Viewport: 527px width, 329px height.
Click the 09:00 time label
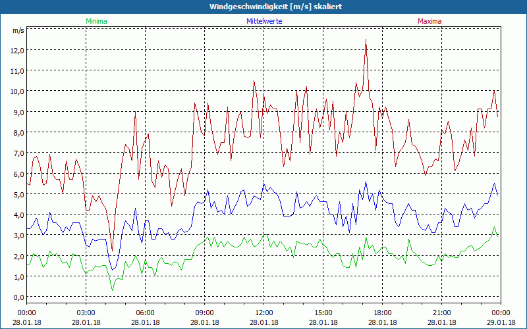(x=205, y=313)
